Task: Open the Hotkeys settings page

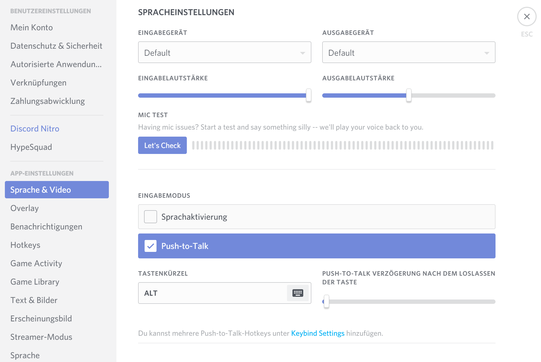Action: (25, 245)
